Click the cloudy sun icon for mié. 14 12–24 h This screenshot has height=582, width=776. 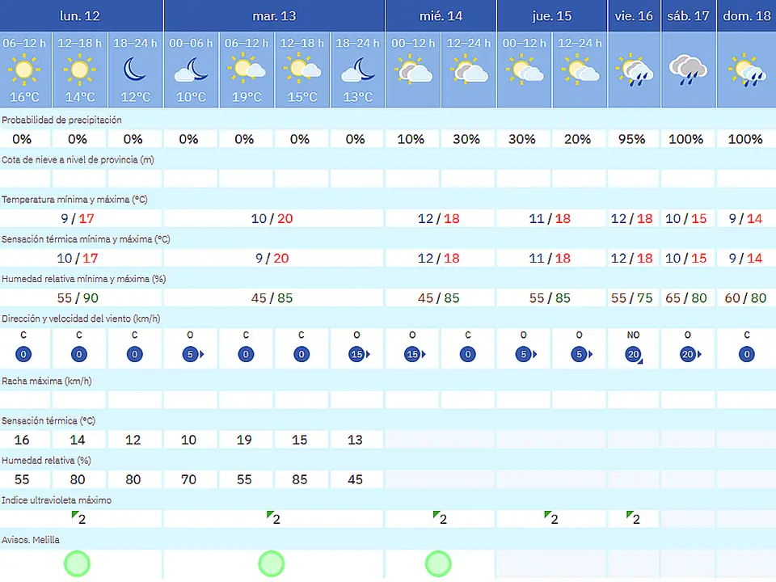click(x=469, y=69)
